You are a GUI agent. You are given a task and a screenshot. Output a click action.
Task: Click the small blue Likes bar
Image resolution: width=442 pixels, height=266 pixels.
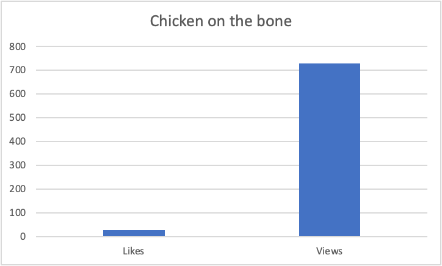pos(134,233)
